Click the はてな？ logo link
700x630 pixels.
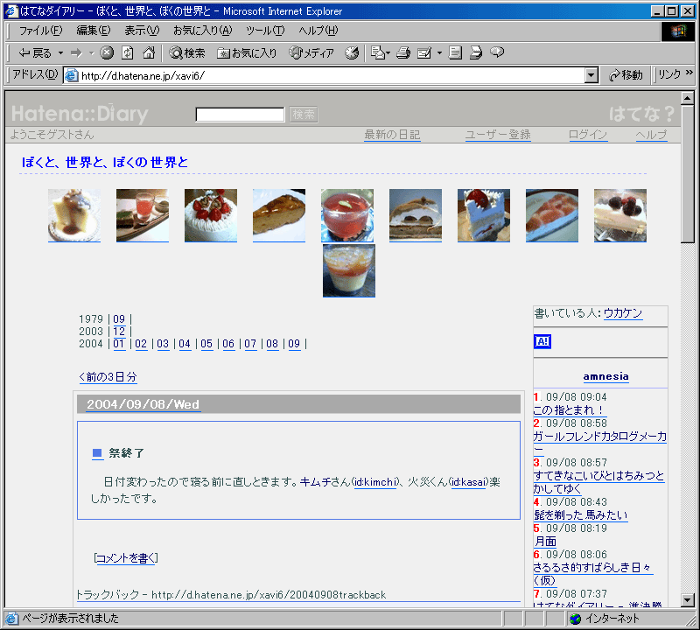click(x=641, y=114)
